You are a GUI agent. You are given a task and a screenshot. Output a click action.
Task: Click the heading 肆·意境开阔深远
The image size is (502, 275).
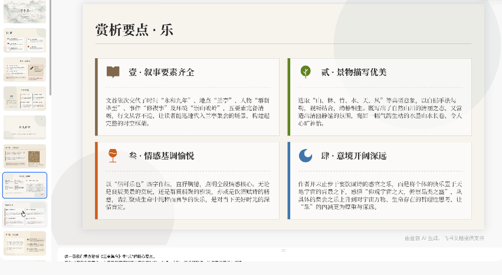tap(354, 156)
